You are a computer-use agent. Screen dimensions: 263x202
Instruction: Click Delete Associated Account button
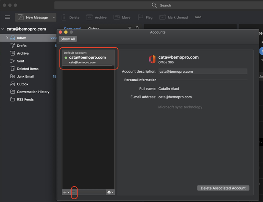(x=223, y=188)
